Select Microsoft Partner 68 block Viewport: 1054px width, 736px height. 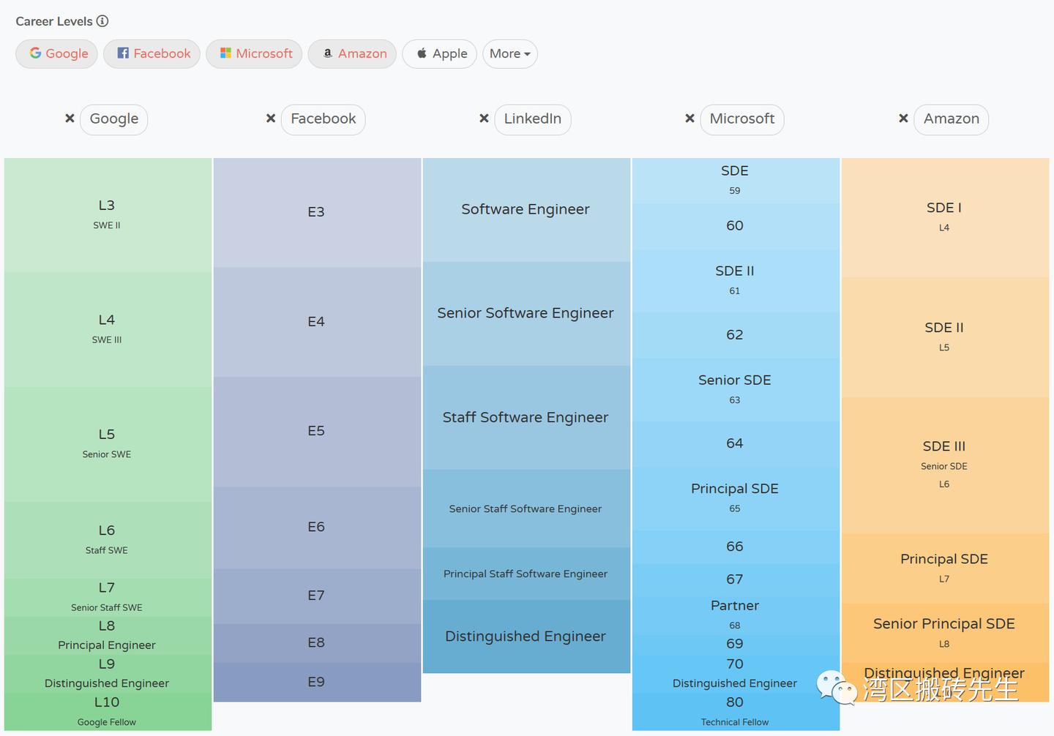(736, 615)
